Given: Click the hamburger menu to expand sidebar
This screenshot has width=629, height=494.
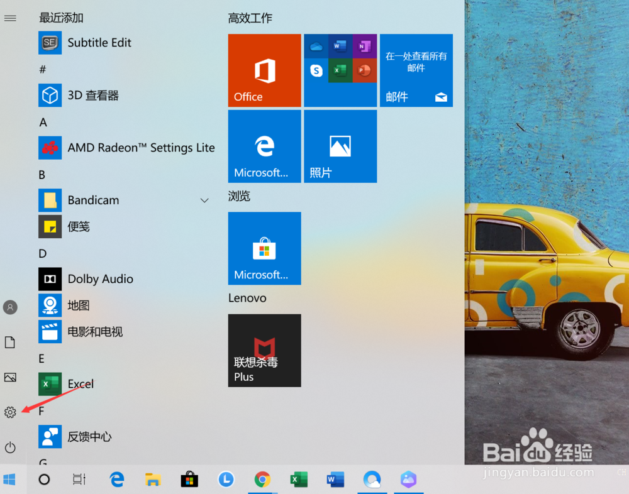Looking at the screenshot, I should 9,18.
